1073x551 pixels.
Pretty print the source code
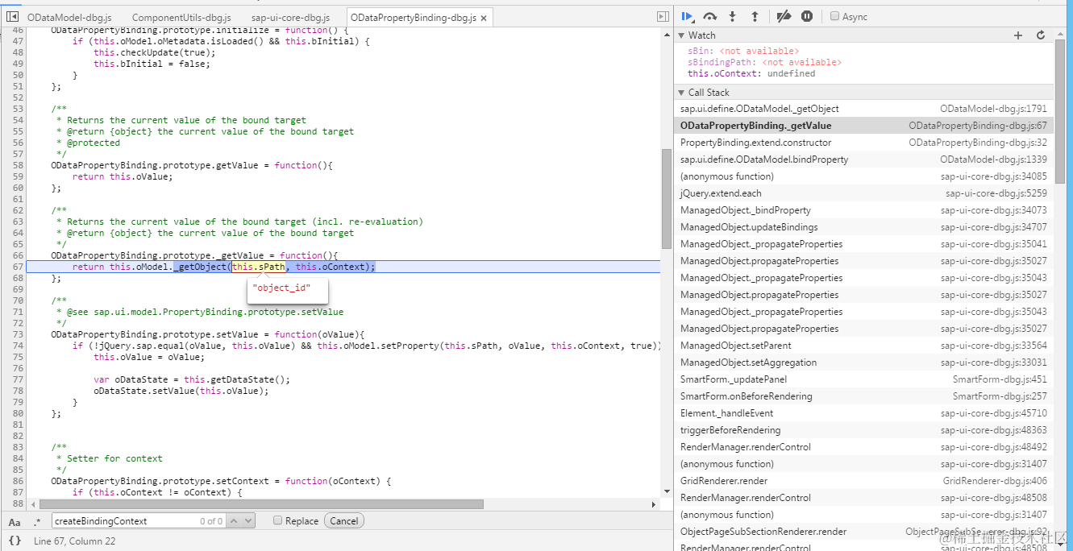coord(15,541)
